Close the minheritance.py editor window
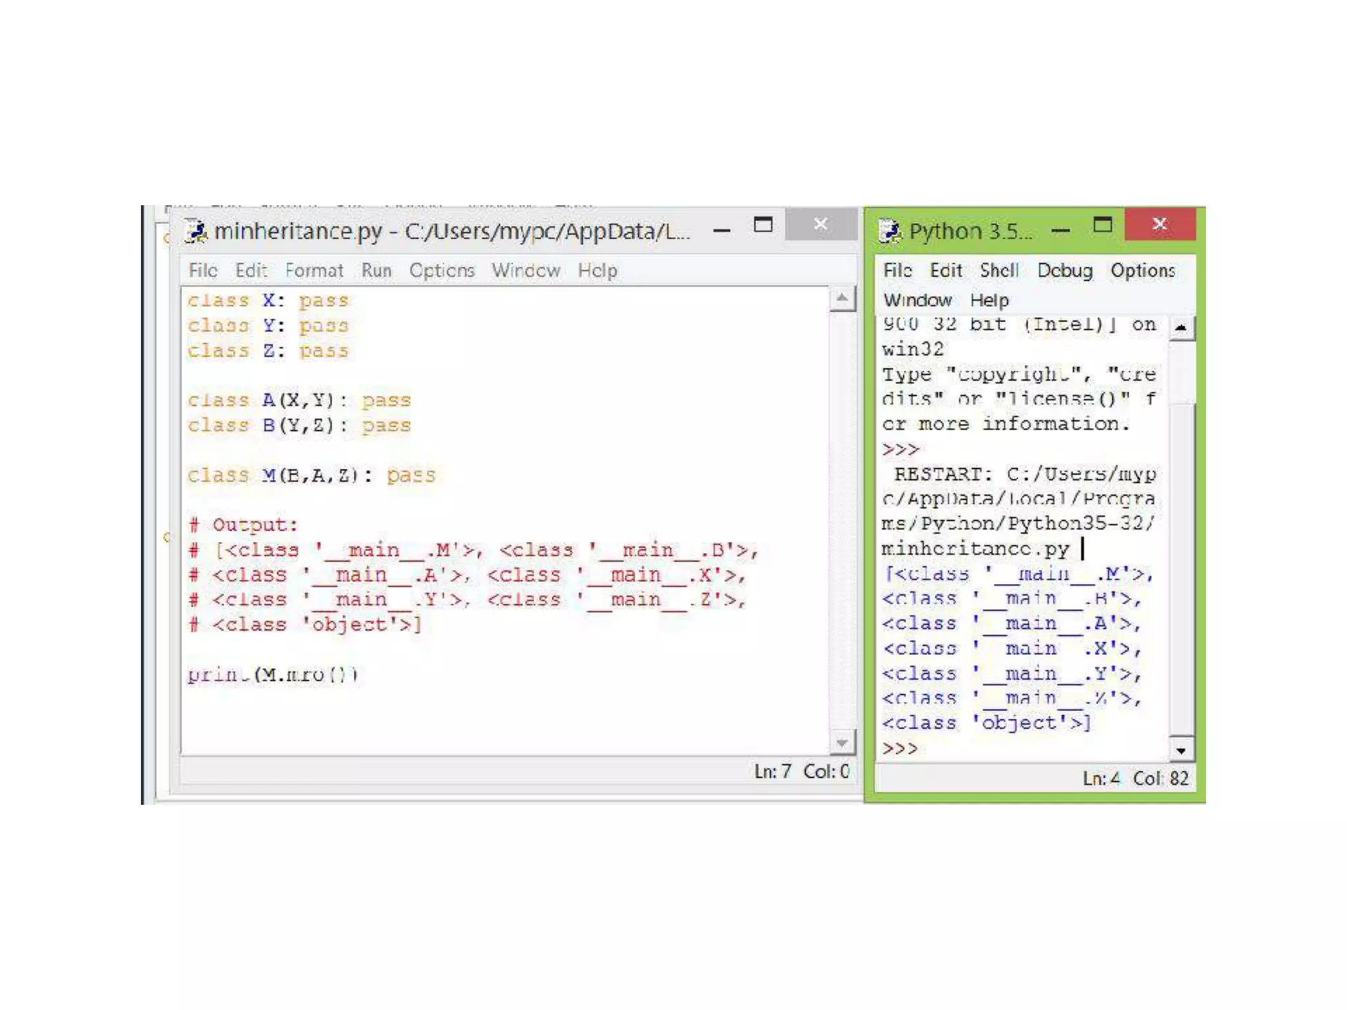 point(820,224)
